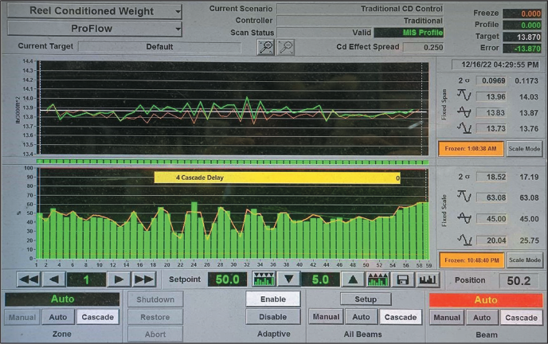Select Cascade mode for Beam
This screenshot has width=548, height=344.
521,318
